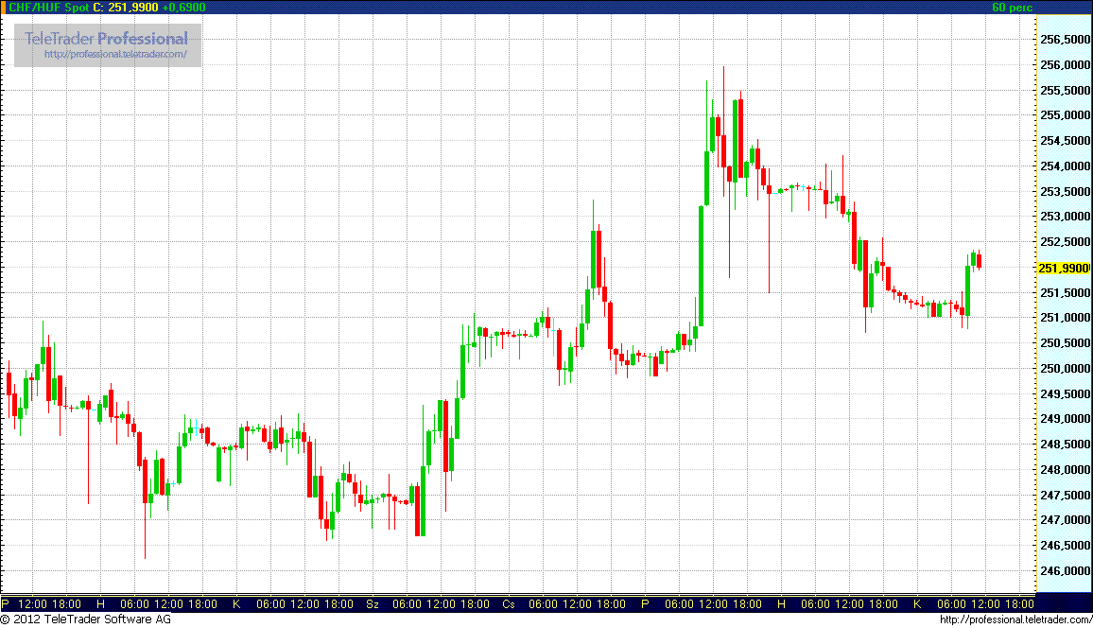Click the 06:00 label right after Cs
The image size is (1093, 628).
543,604
